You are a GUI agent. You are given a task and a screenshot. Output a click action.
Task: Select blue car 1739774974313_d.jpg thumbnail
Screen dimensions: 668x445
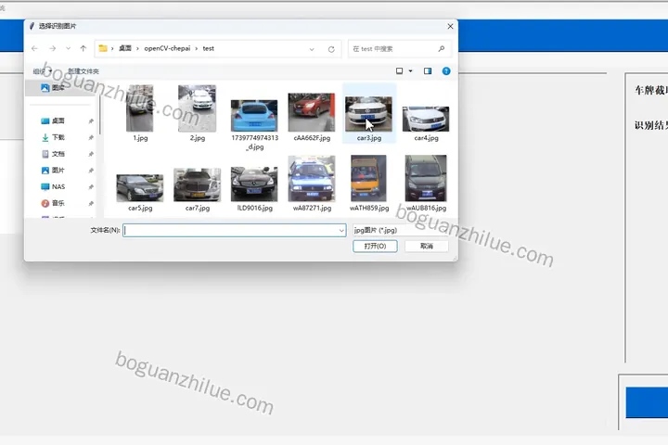pos(254,115)
